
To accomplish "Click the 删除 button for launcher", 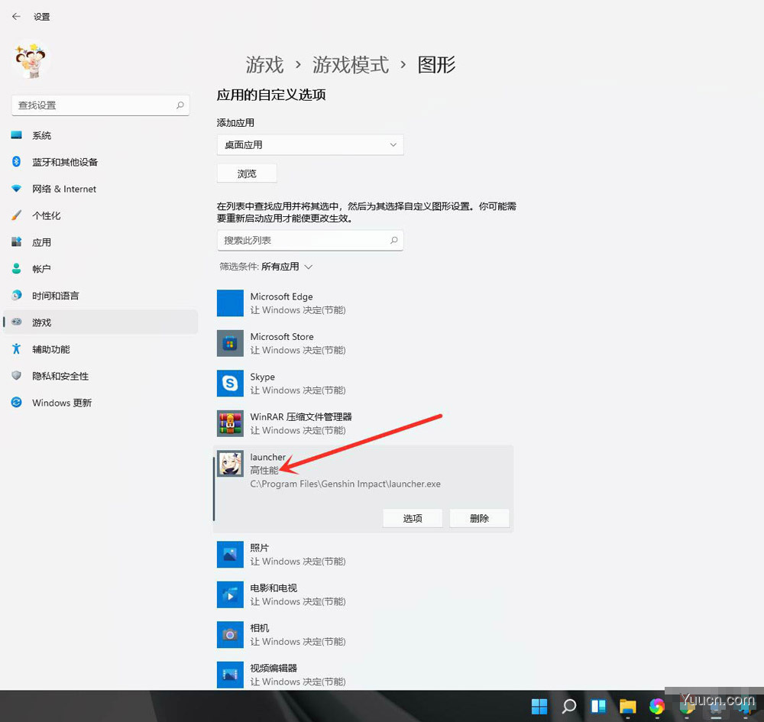I will click(480, 518).
